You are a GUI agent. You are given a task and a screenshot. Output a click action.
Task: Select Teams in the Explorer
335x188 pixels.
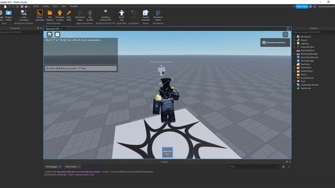[x=304, y=74]
